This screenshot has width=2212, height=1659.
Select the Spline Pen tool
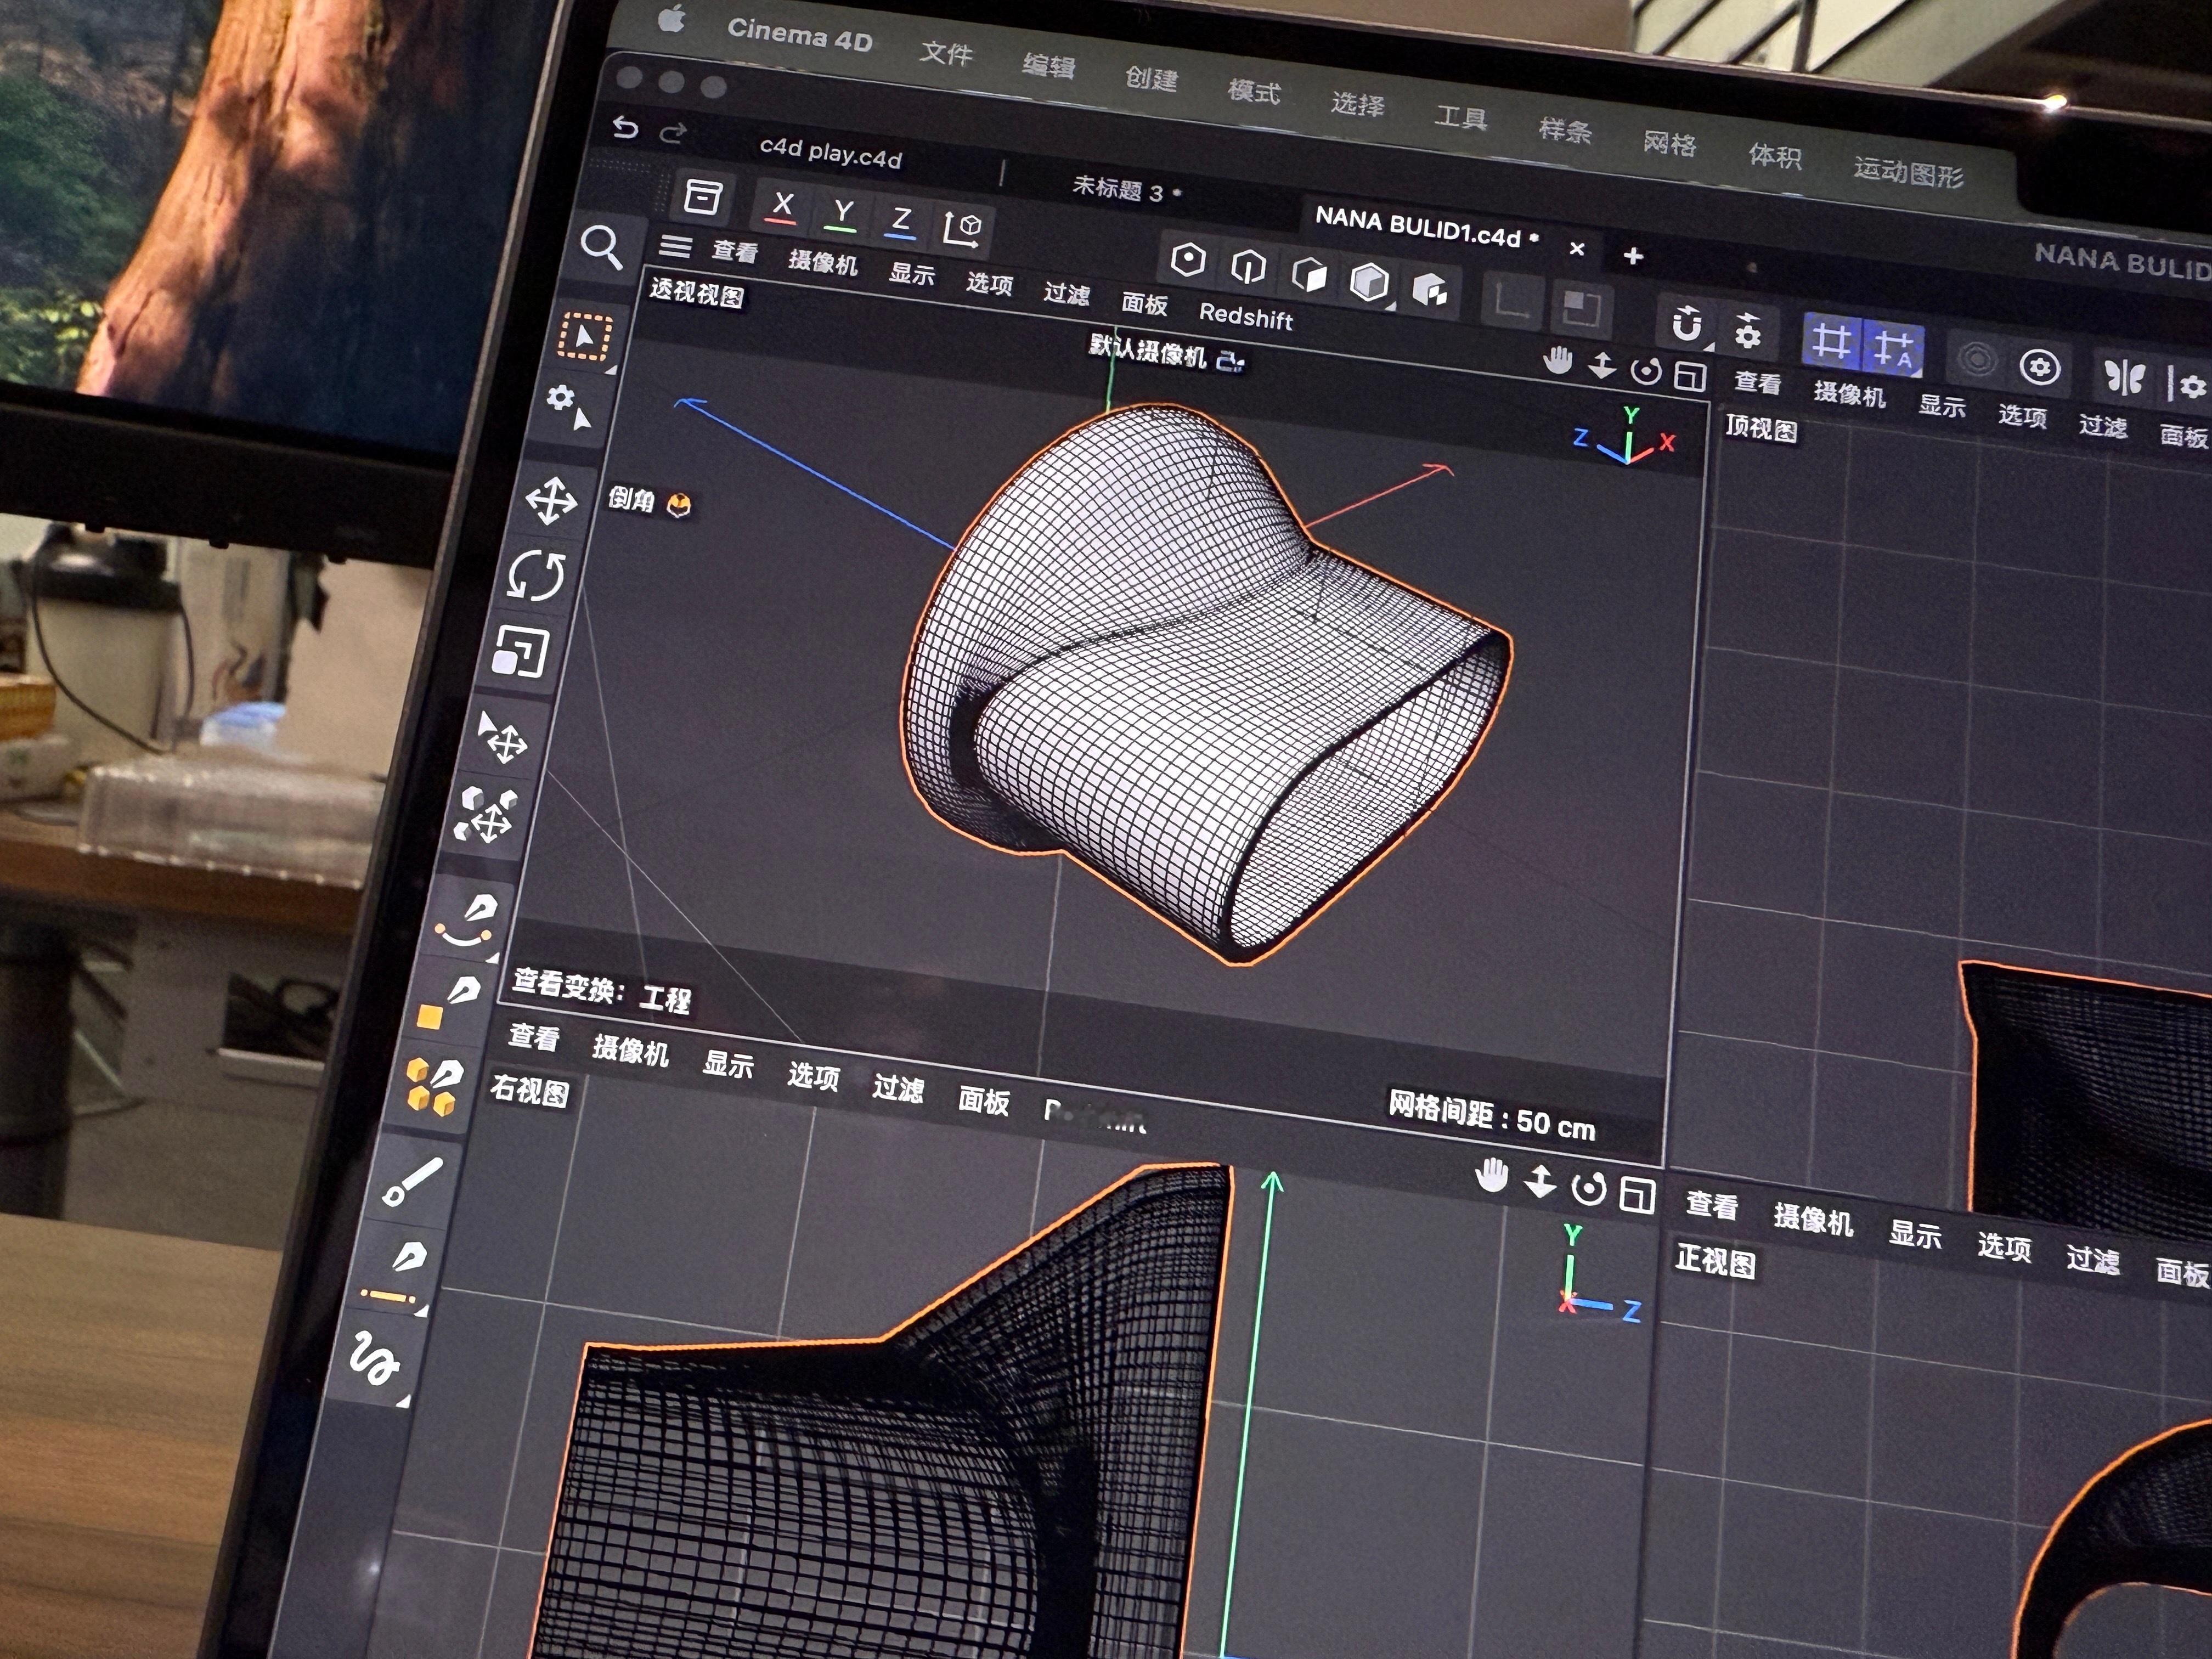[x=468, y=920]
